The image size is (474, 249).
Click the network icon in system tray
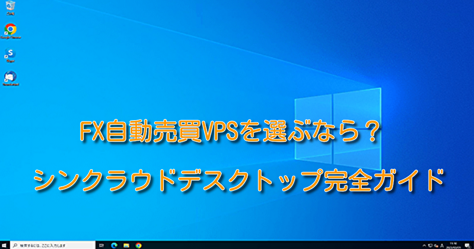coord(431,245)
